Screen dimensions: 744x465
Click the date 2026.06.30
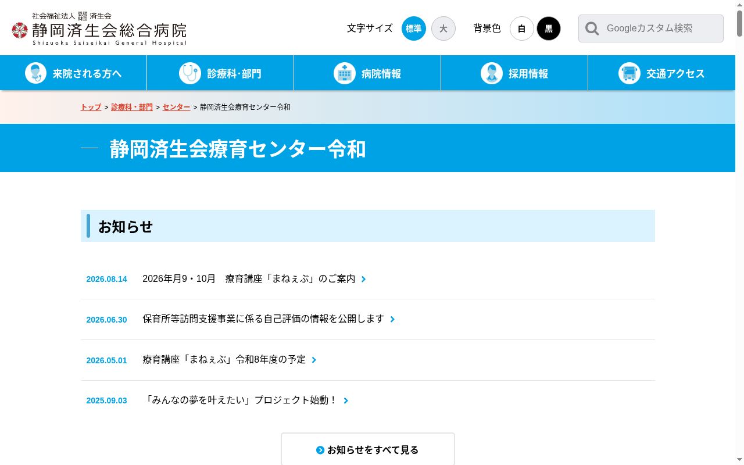coord(106,320)
